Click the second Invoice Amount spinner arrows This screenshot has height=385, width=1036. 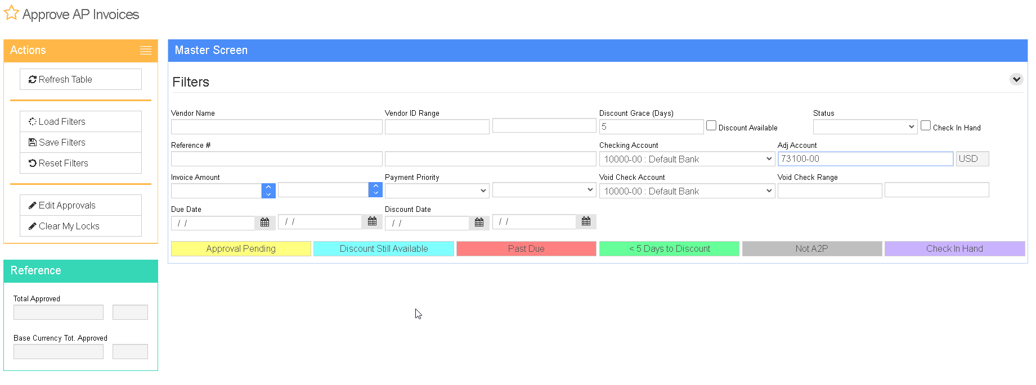point(375,189)
